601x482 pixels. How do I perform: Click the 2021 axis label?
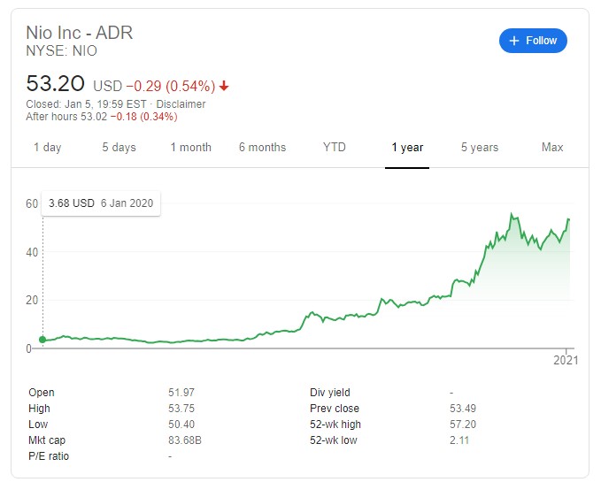point(566,360)
